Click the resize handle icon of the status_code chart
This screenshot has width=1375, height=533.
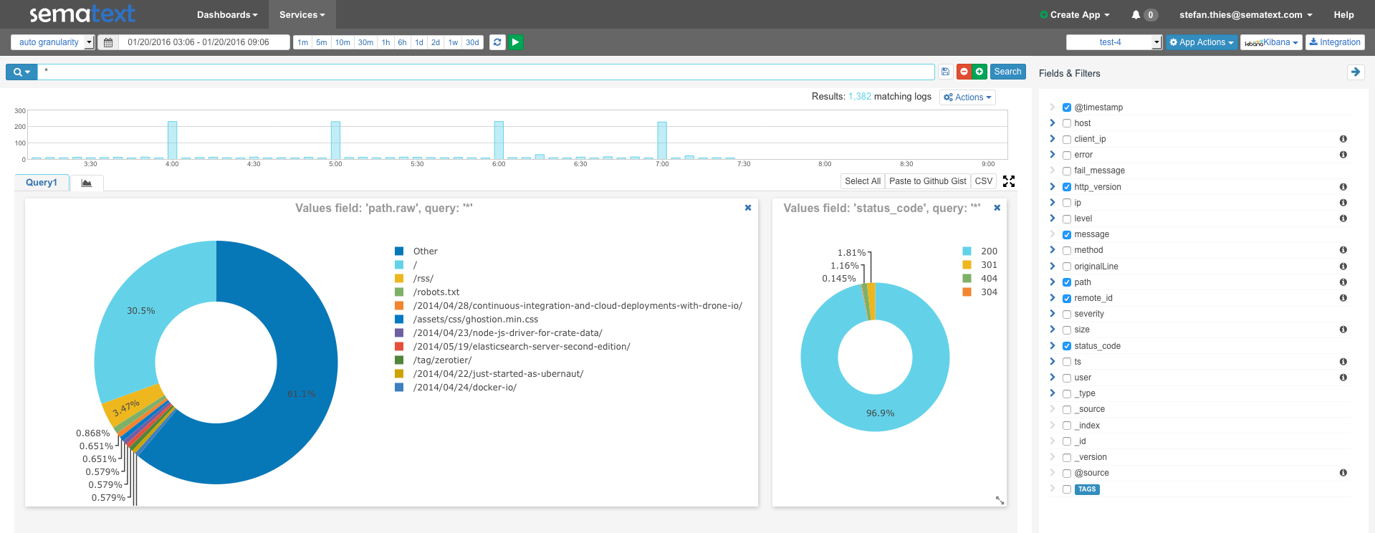pyautogui.click(x=1000, y=500)
